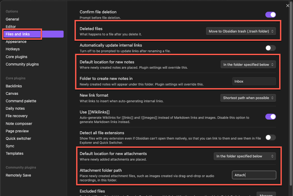Open the Hotkeys settings tab
Image resolution: width=293 pixels, height=196 pixels.
pos(13,49)
